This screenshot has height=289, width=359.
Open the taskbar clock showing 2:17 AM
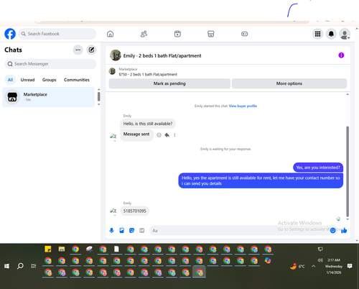pos(334,266)
